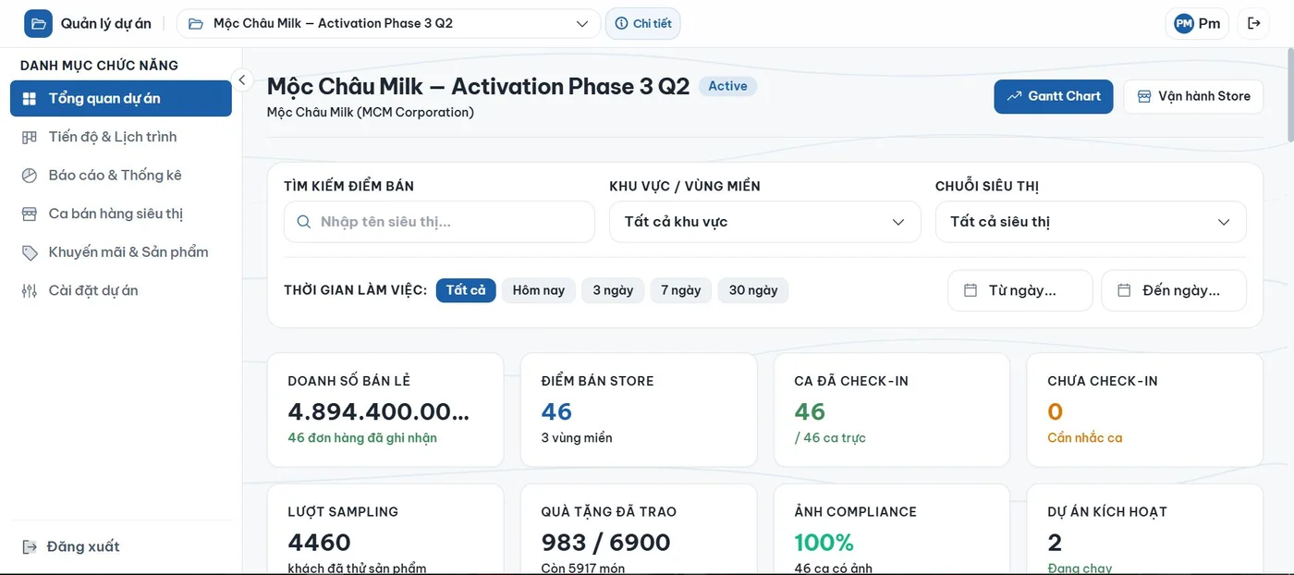Click the Chi tiết info button
The width and height of the screenshot is (1294, 575).
click(x=643, y=23)
